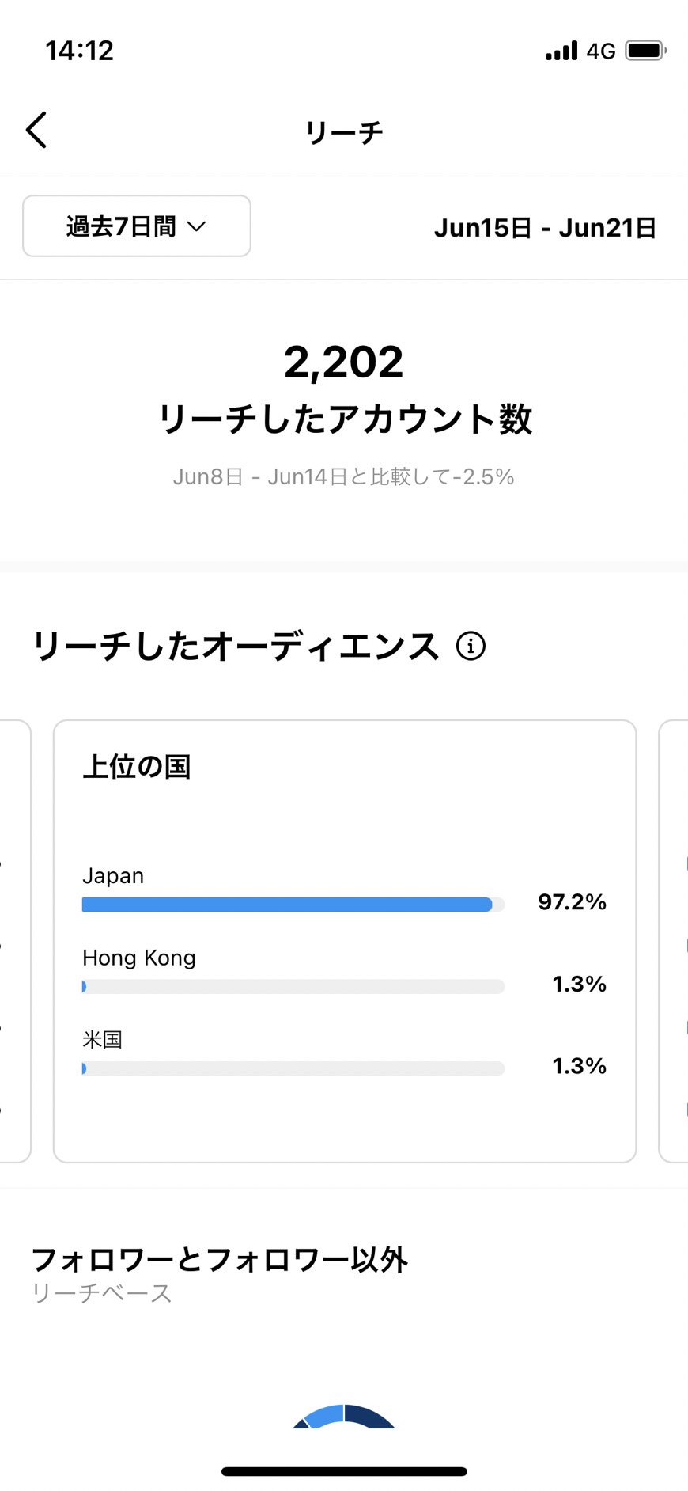The image size is (688, 1491).
Task: Select the 上位の国 card heading
Action: pos(137,767)
